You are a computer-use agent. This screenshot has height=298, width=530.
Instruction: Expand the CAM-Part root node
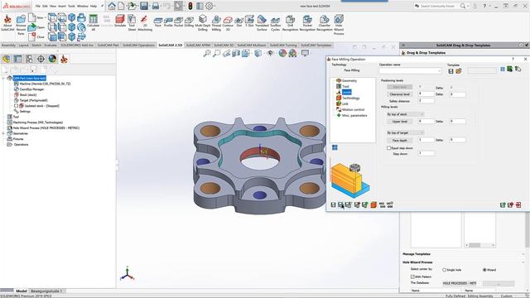3,78
